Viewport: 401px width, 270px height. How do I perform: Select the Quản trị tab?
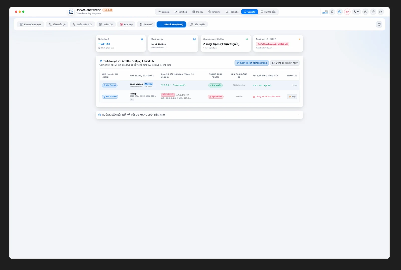250,12
